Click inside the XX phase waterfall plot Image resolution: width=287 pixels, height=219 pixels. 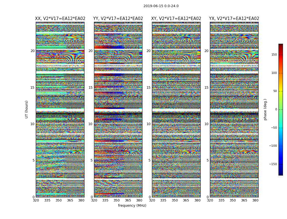click(x=60, y=109)
